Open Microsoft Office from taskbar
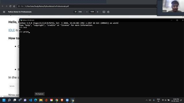 tap(46, 100)
